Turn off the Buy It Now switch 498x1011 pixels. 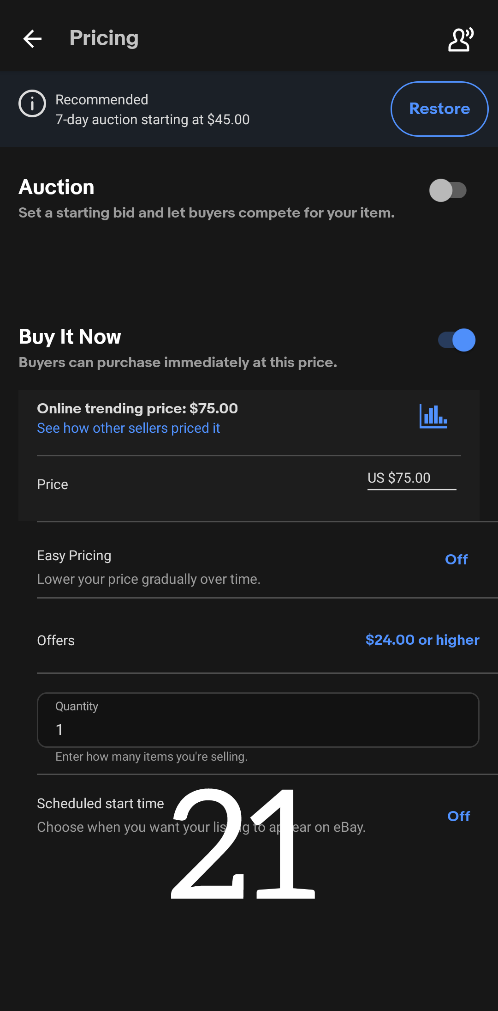click(x=457, y=340)
